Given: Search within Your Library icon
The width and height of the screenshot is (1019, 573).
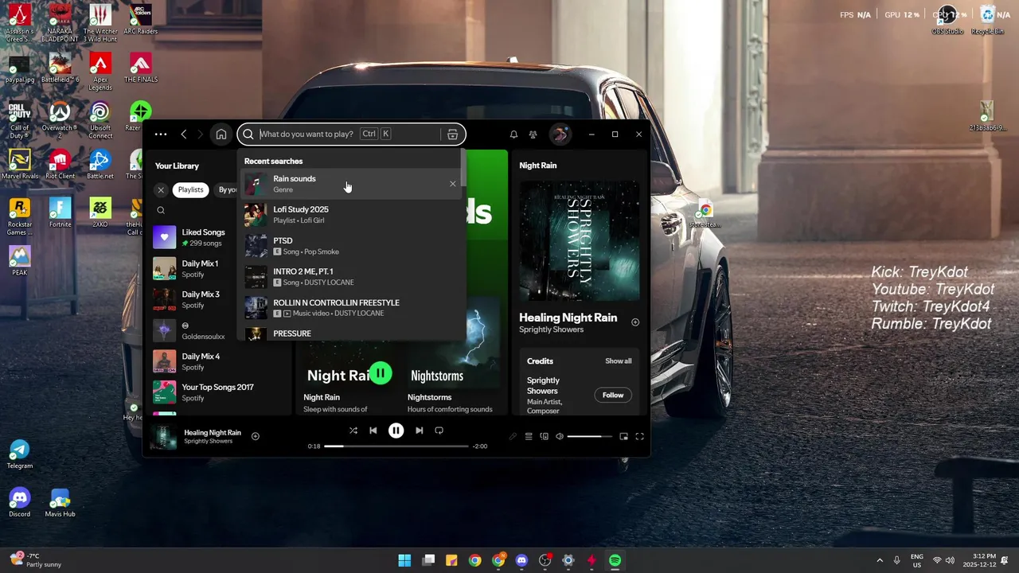Looking at the screenshot, I should (161, 211).
